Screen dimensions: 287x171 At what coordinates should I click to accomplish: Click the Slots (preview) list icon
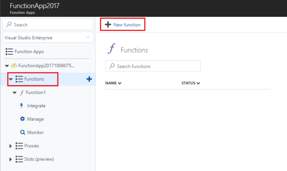(x=19, y=159)
